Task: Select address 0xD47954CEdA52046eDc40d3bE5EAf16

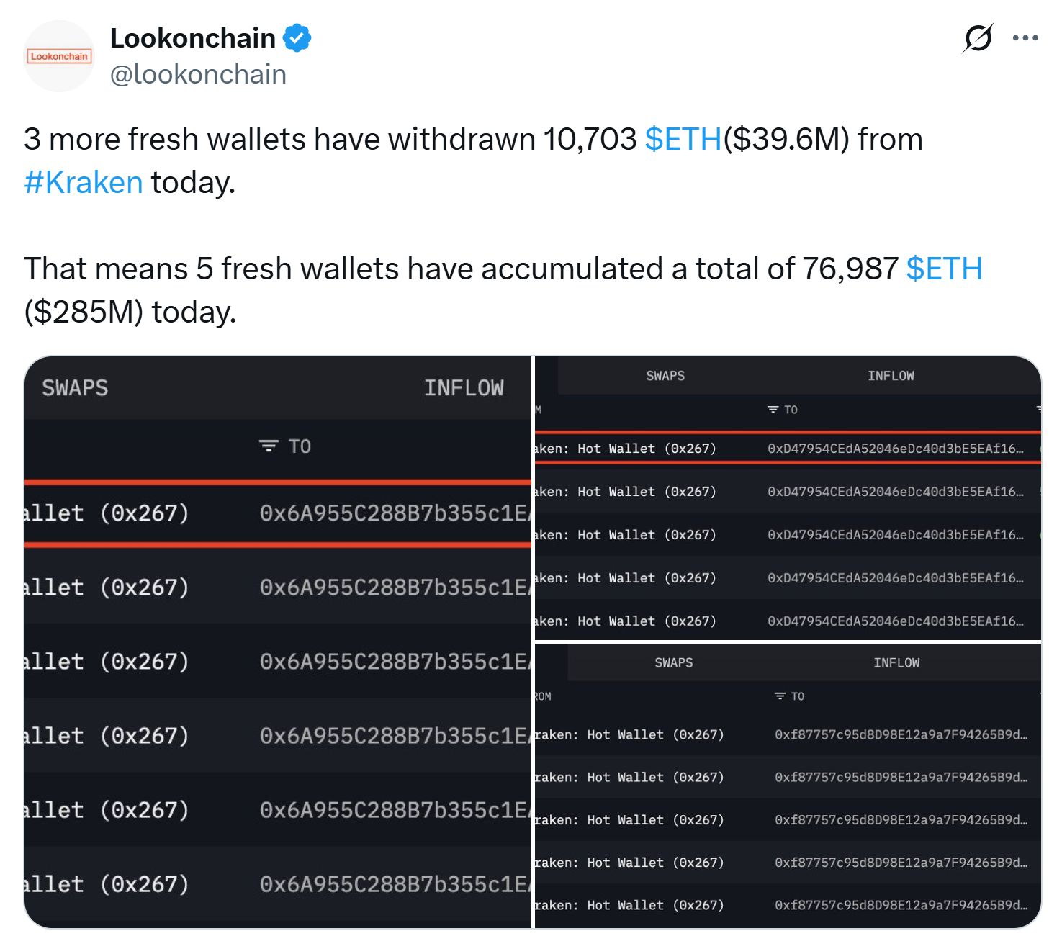Action: pyautogui.click(x=895, y=448)
